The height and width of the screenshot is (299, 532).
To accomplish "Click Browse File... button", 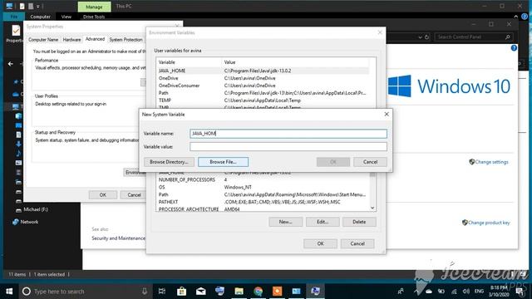I will (x=223, y=162).
